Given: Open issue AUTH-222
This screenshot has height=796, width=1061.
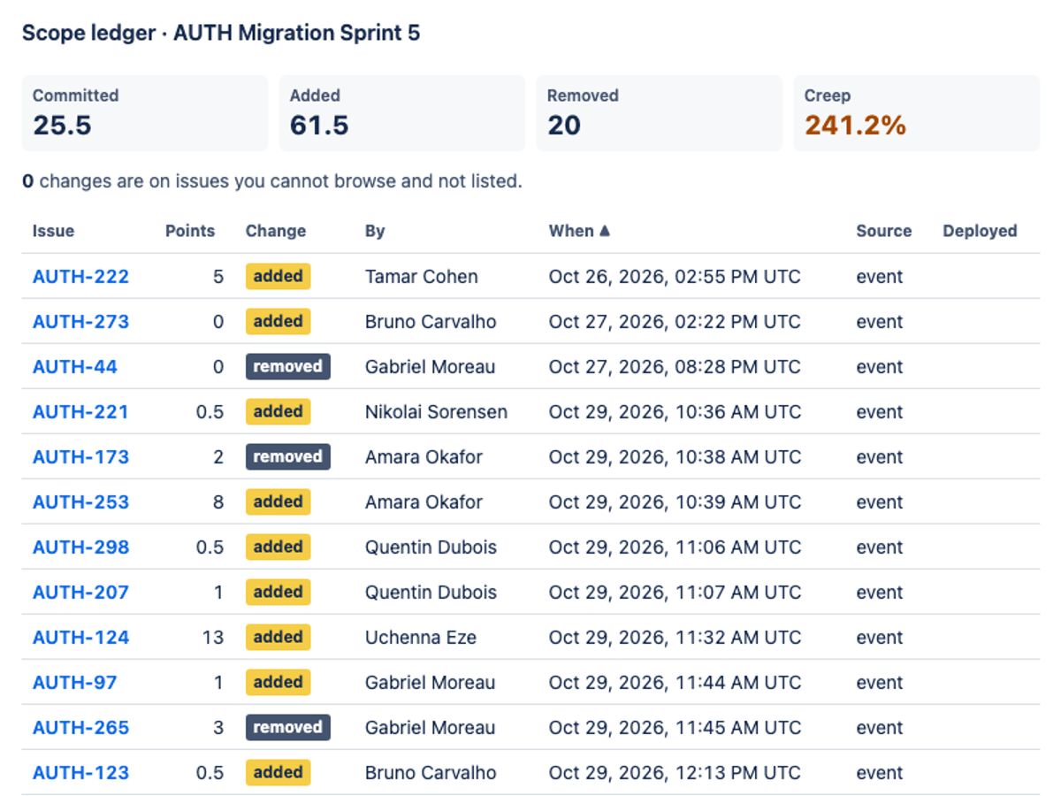Looking at the screenshot, I should click(80, 277).
